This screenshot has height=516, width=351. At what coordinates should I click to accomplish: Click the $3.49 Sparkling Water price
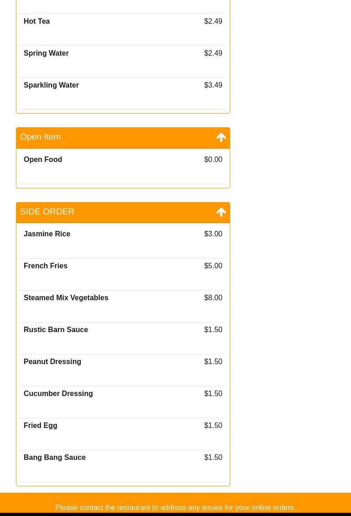pos(213,85)
